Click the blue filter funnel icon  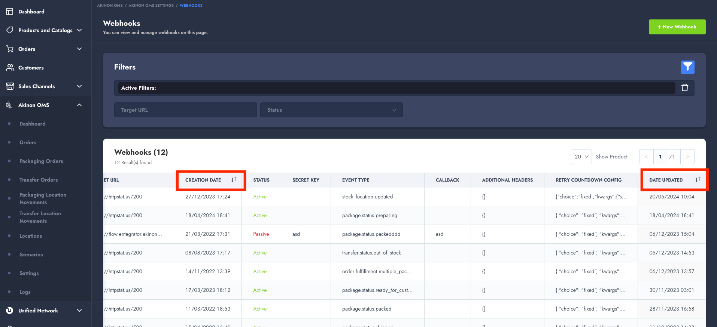[x=687, y=67]
